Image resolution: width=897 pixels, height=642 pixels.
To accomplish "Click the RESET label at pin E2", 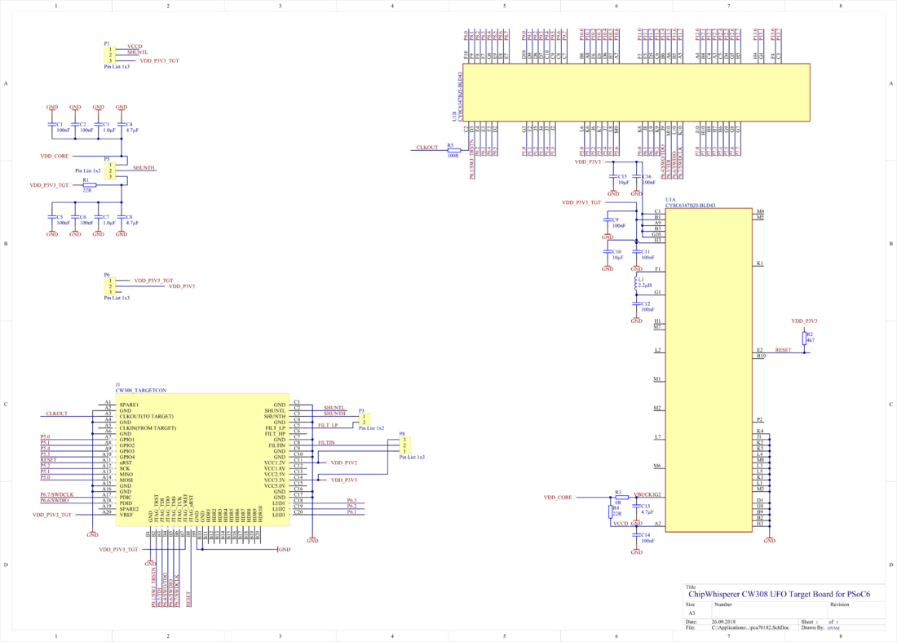I will [783, 350].
